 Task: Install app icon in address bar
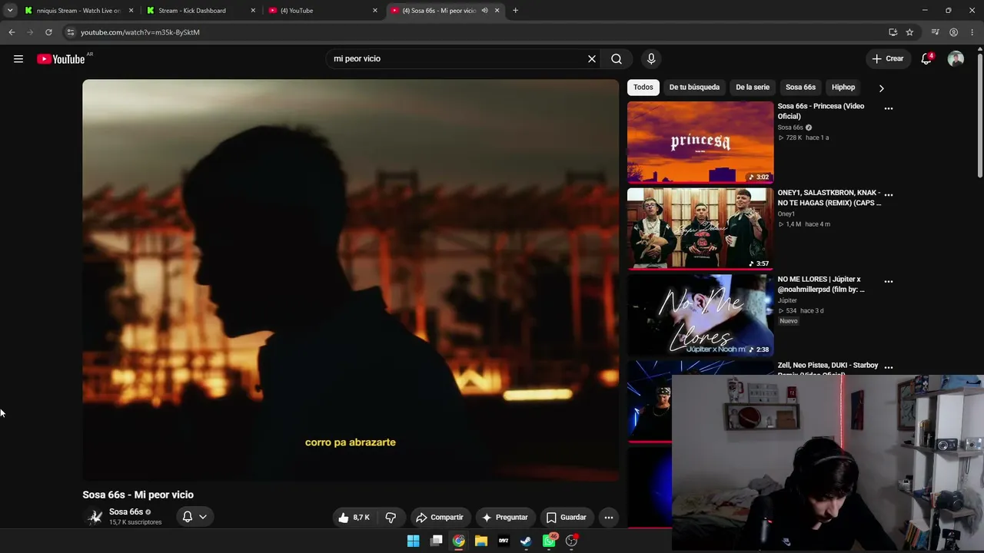pyautogui.click(x=893, y=32)
